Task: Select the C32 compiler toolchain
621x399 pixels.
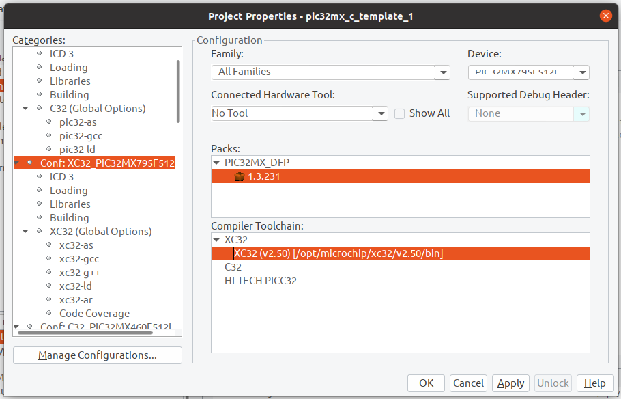Action: 233,267
